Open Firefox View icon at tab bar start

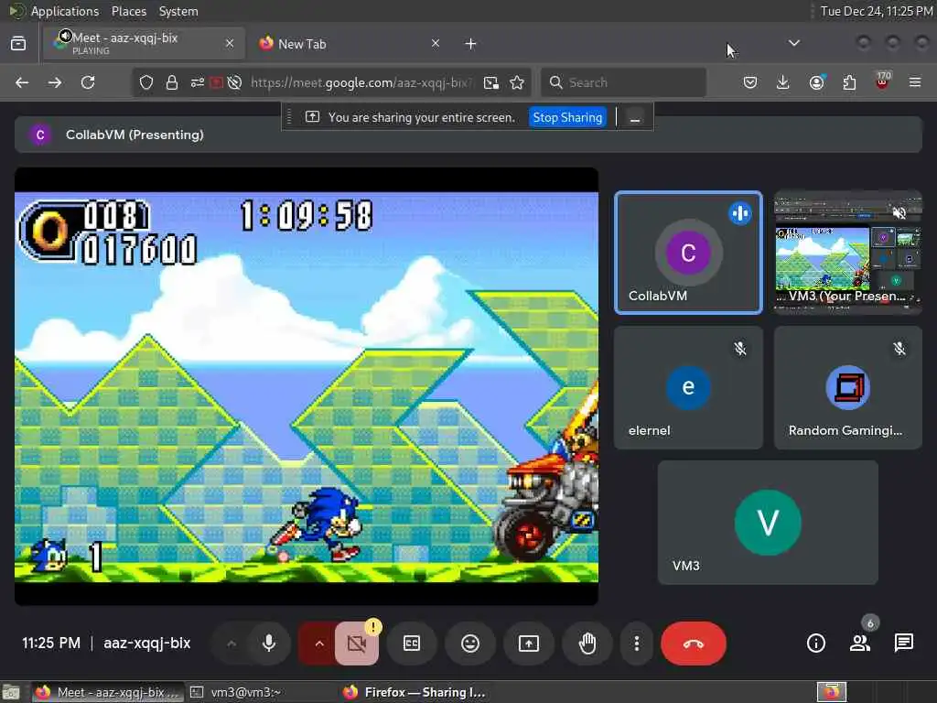click(18, 44)
